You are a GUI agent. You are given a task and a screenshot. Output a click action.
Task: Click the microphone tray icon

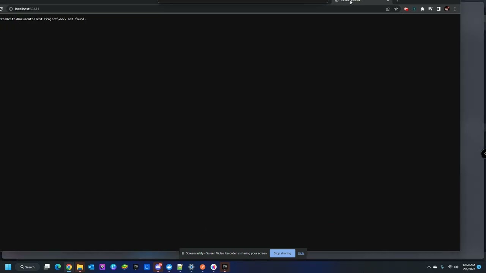click(x=442, y=267)
